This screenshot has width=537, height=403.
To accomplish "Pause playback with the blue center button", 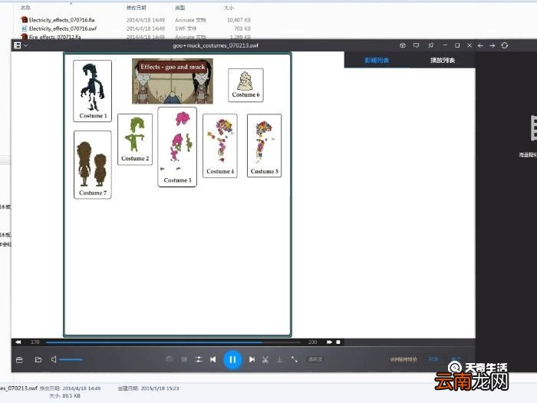I will click(x=232, y=359).
